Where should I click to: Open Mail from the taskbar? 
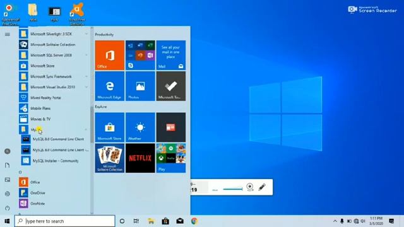[x=180, y=221]
